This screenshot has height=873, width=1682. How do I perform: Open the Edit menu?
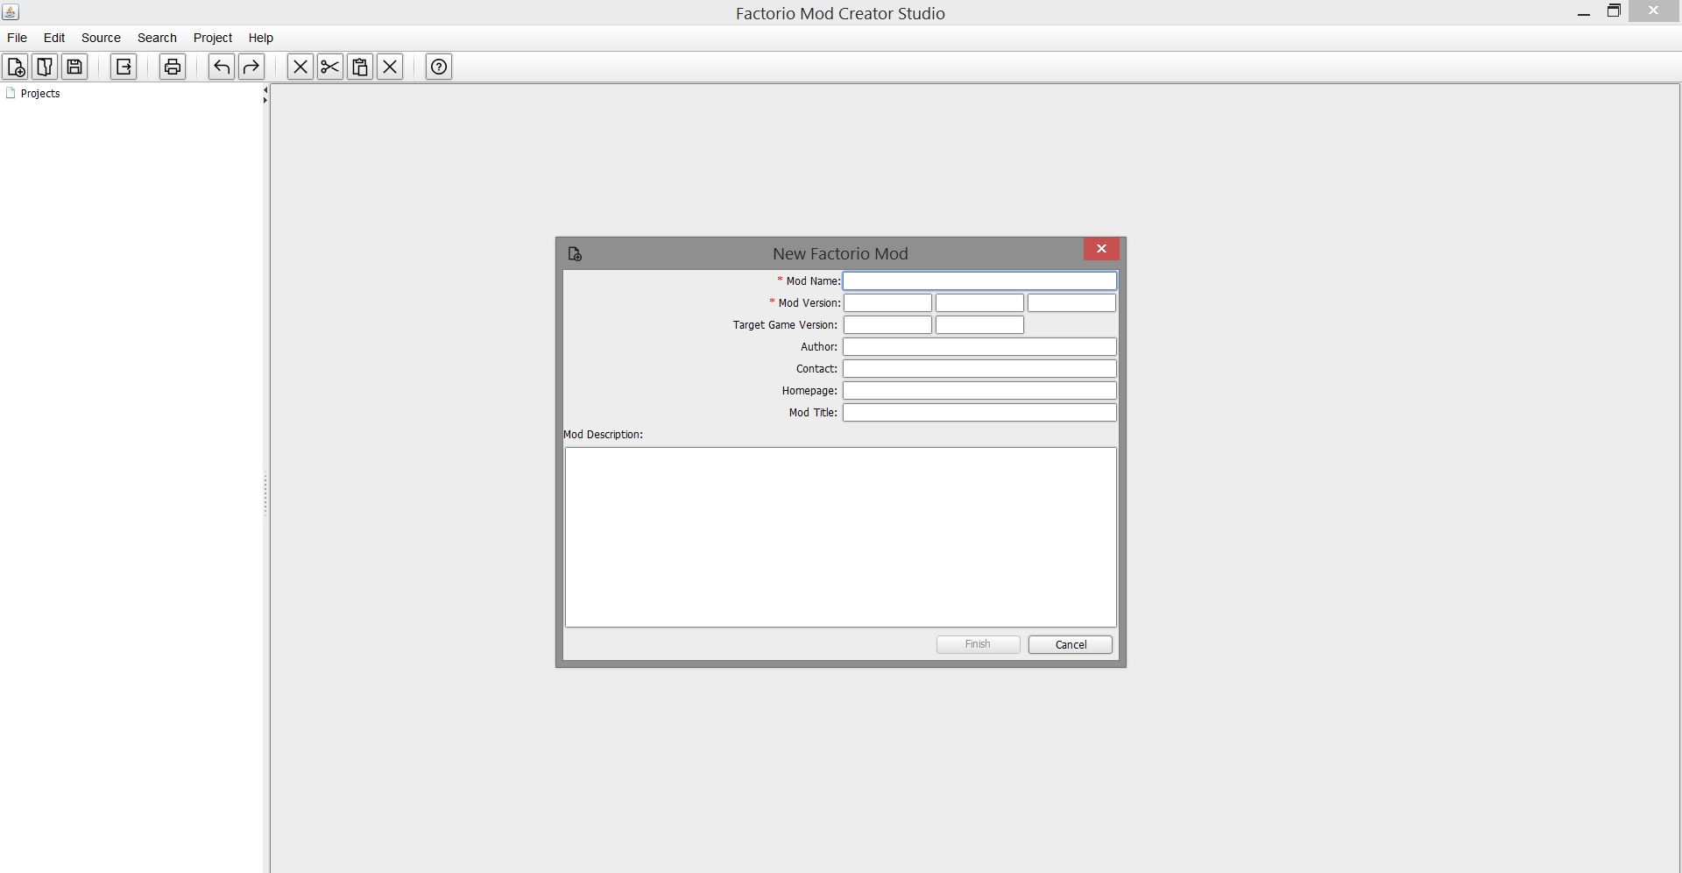coord(54,38)
